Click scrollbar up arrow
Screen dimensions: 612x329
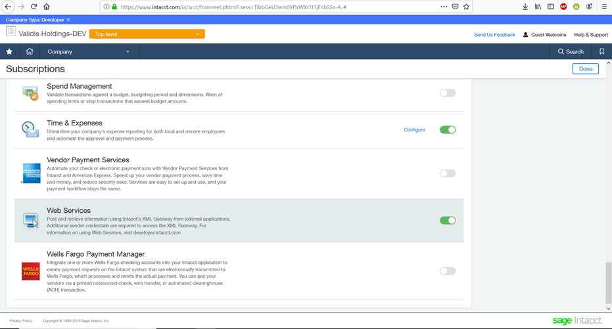point(608,63)
